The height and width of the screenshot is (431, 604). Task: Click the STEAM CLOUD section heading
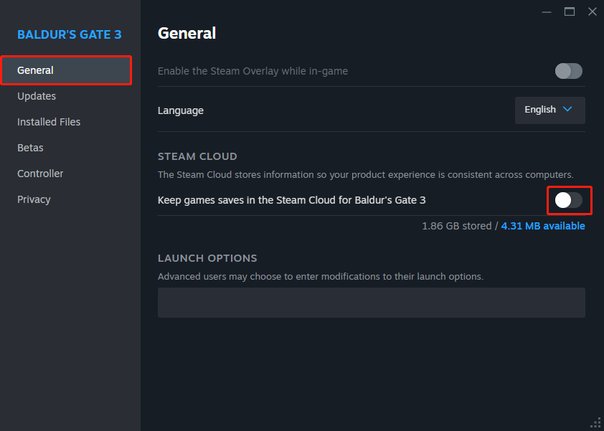[197, 156]
